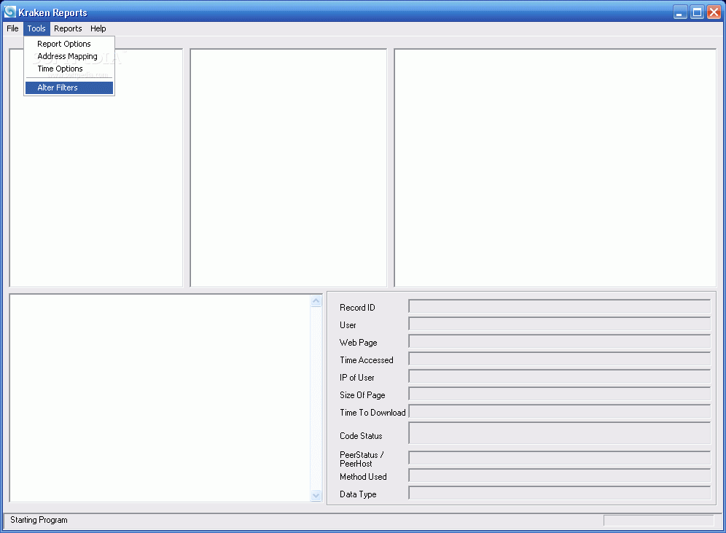Click the Time Accessed field
The width and height of the screenshot is (726, 533).
(x=559, y=359)
